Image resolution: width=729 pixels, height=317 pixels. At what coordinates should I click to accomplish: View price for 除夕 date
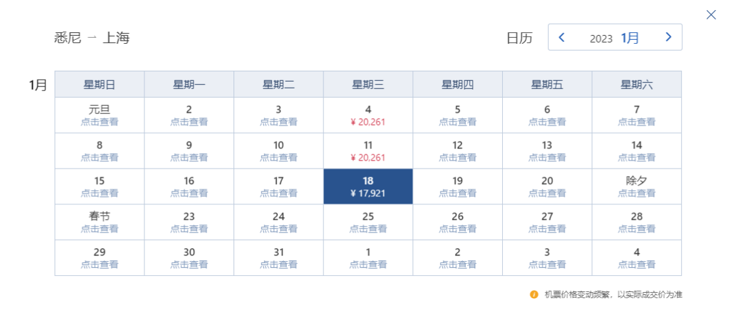point(637,187)
